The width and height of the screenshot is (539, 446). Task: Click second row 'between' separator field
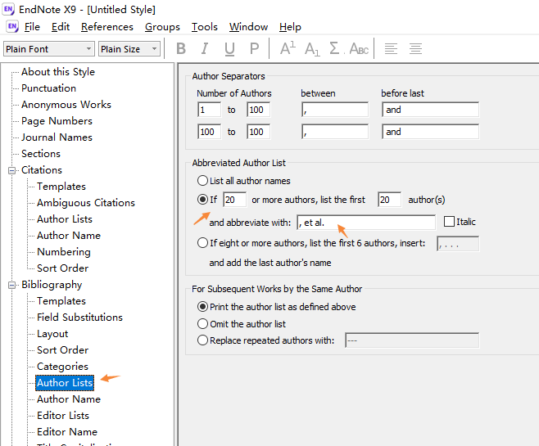point(335,132)
